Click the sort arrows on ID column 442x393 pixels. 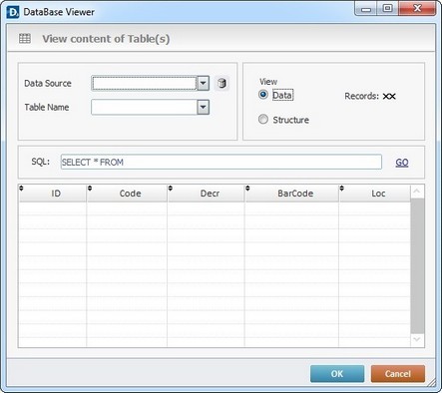click(x=21, y=189)
